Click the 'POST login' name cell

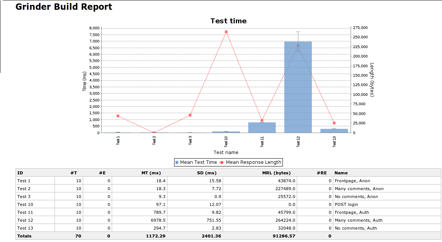pyautogui.click(x=346, y=204)
